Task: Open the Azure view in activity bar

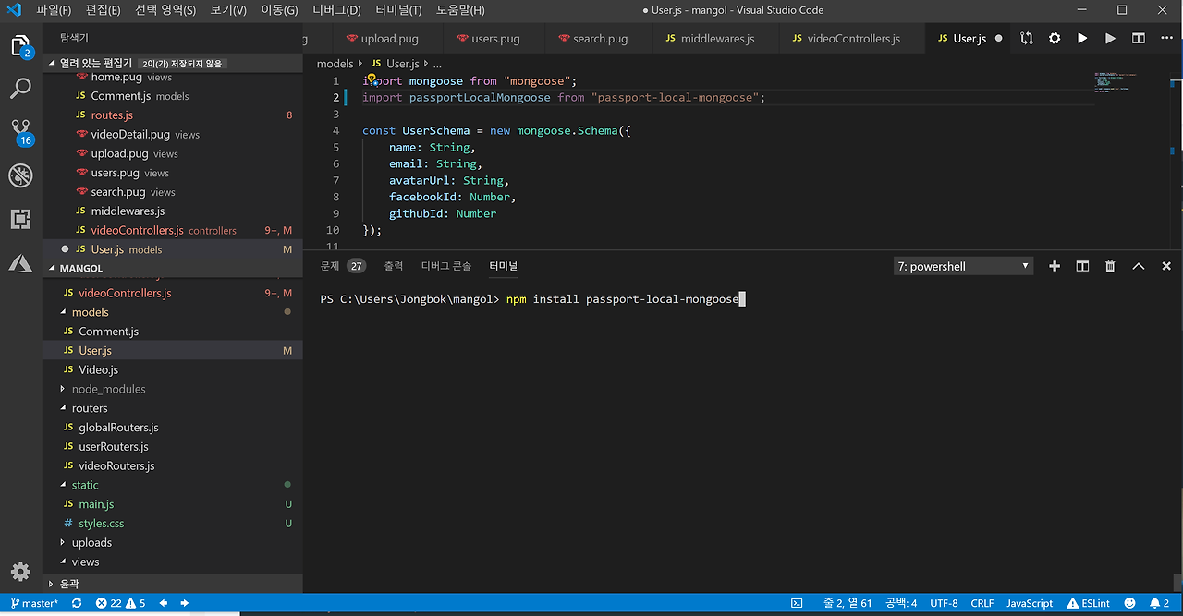Action: (x=20, y=263)
